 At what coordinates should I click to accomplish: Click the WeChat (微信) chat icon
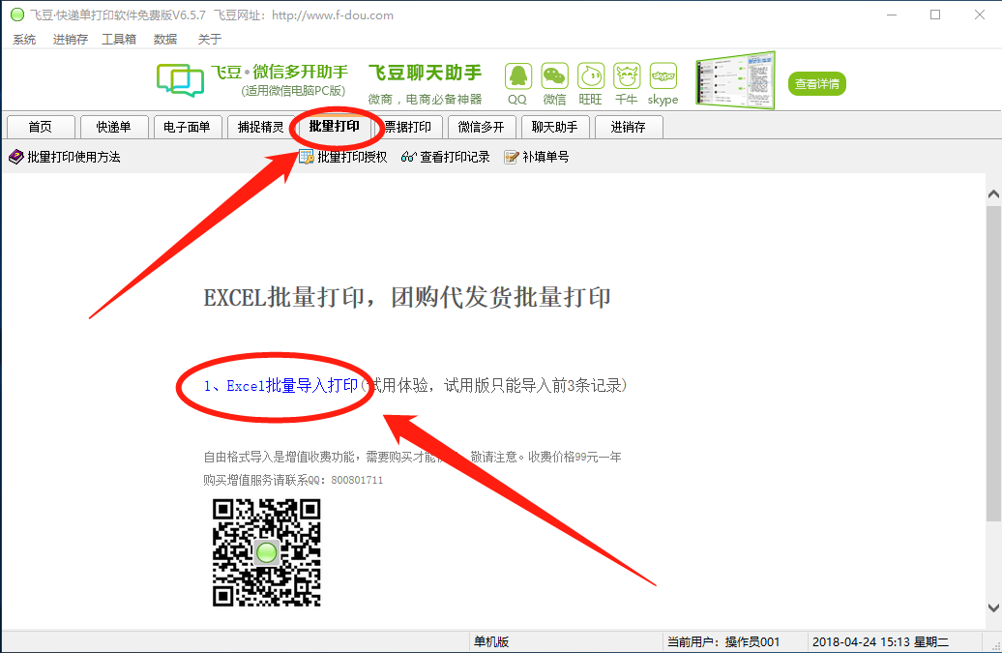tap(554, 76)
